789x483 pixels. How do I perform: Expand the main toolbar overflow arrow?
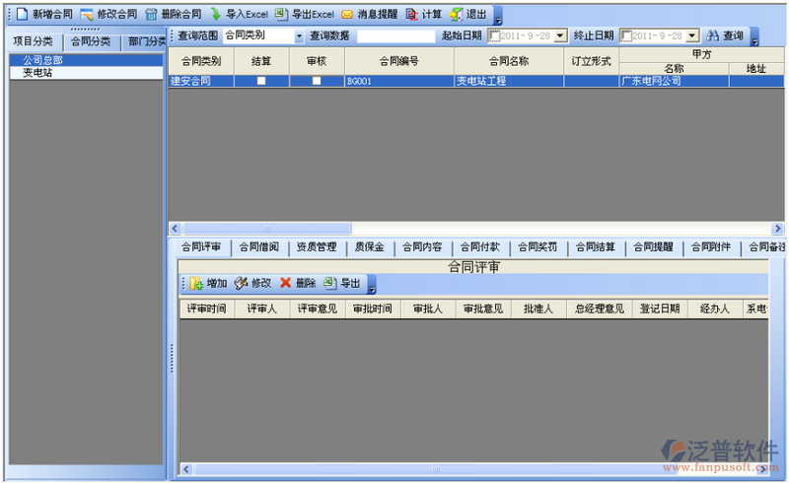click(498, 16)
